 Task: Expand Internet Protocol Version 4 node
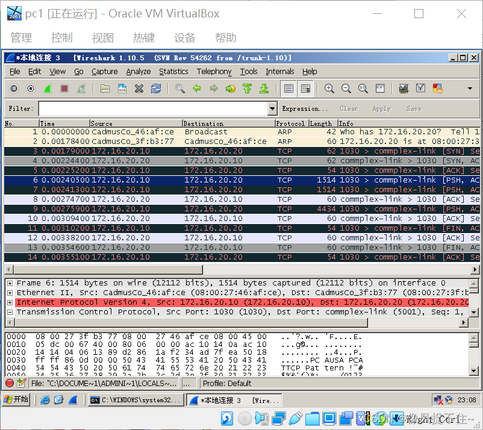pyautogui.click(x=10, y=302)
